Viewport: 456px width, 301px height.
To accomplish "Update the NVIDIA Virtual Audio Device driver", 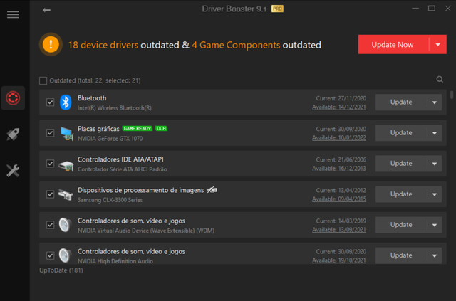I will coord(401,225).
